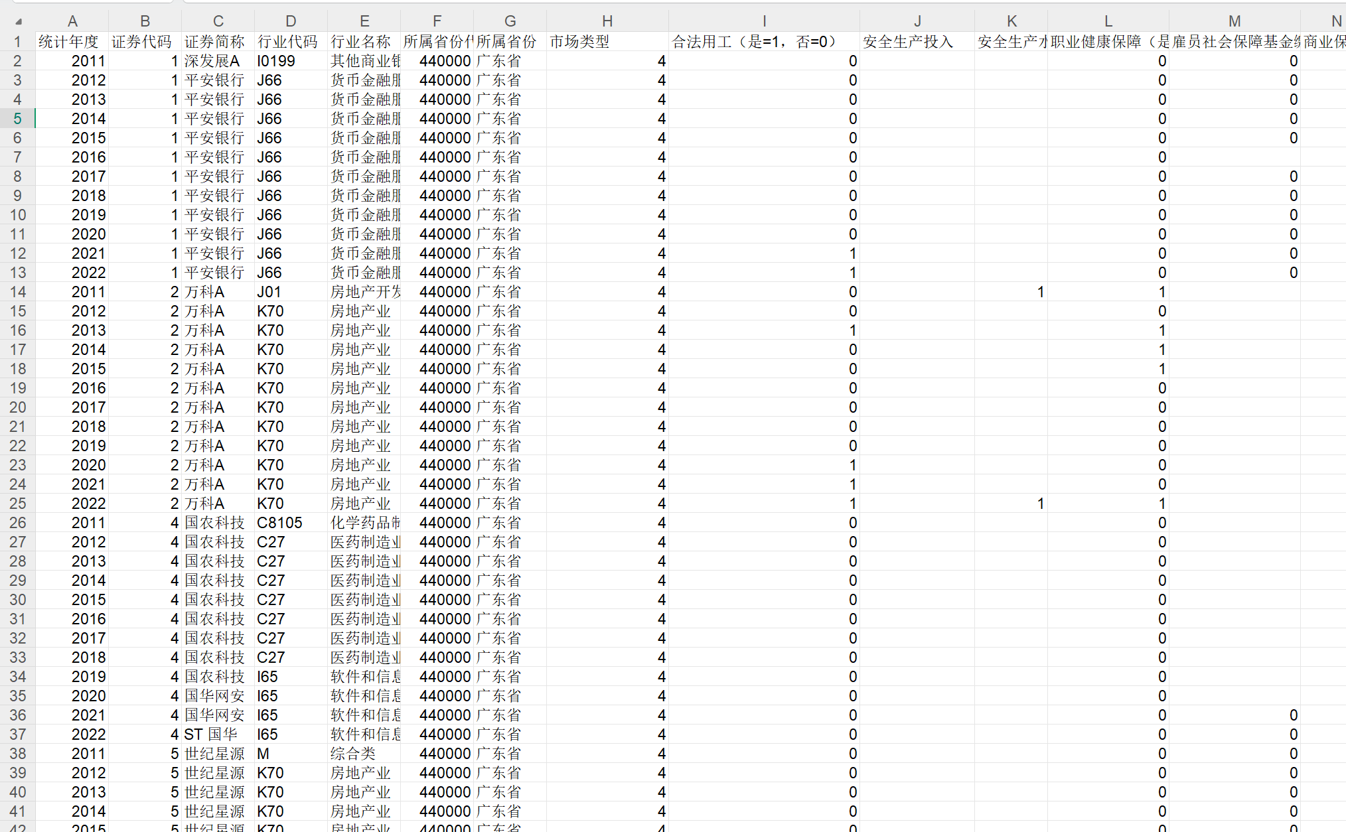Select column H header

[607, 21]
